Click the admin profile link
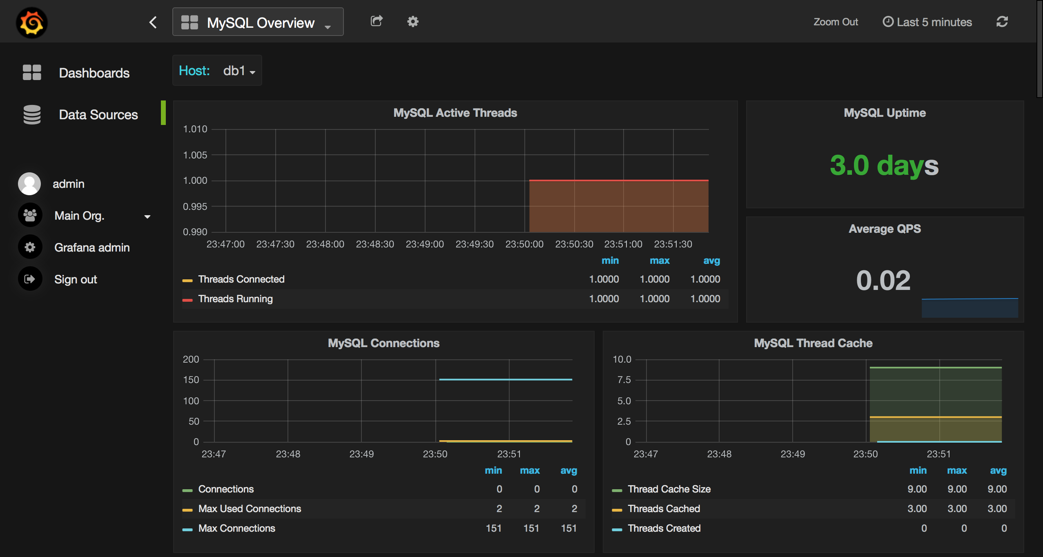The image size is (1043, 557). click(x=69, y=183)
